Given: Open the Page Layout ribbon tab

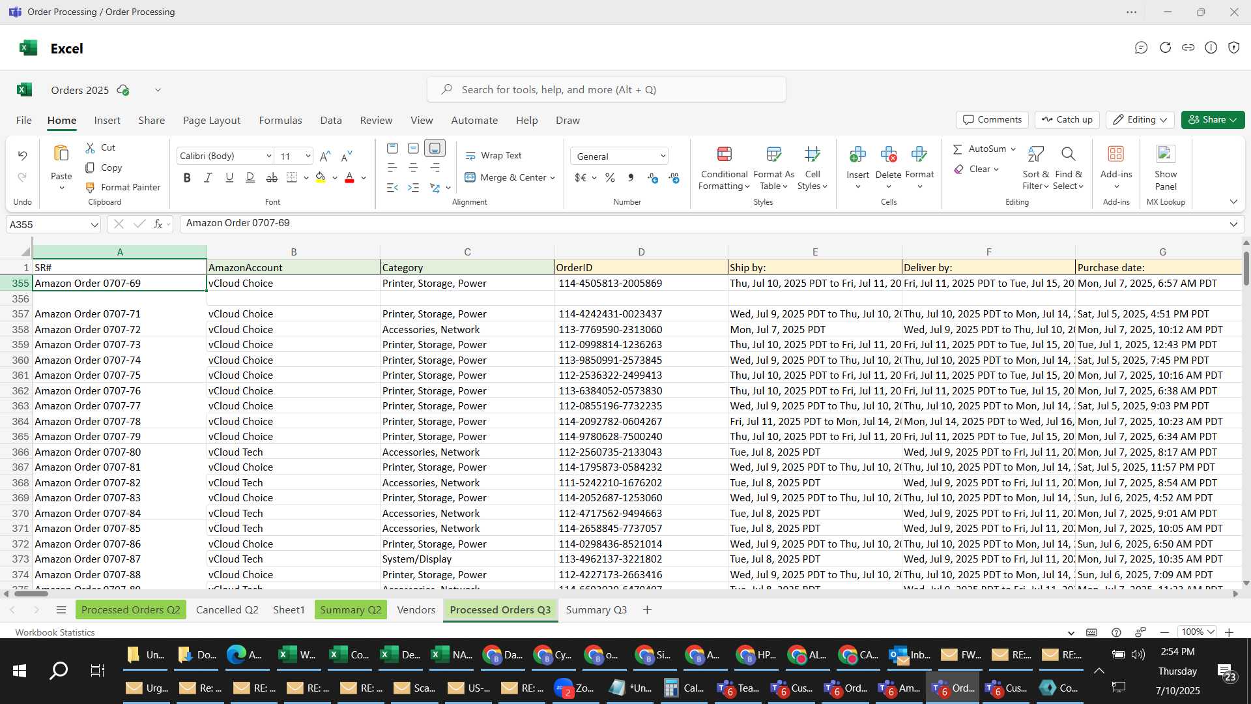Looking at the screenshot, I should (212, 120).
